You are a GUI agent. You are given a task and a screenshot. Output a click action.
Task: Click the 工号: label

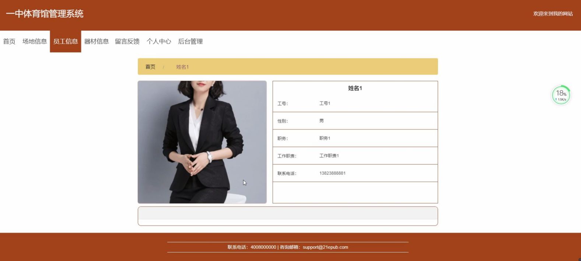coord(283,104)
